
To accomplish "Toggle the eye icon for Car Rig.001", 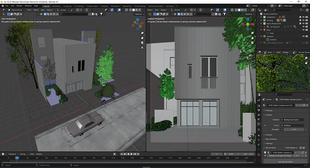I will (x=303, y=26).
